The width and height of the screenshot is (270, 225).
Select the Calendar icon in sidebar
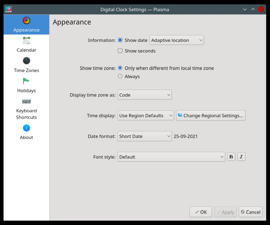click(26, 41)
